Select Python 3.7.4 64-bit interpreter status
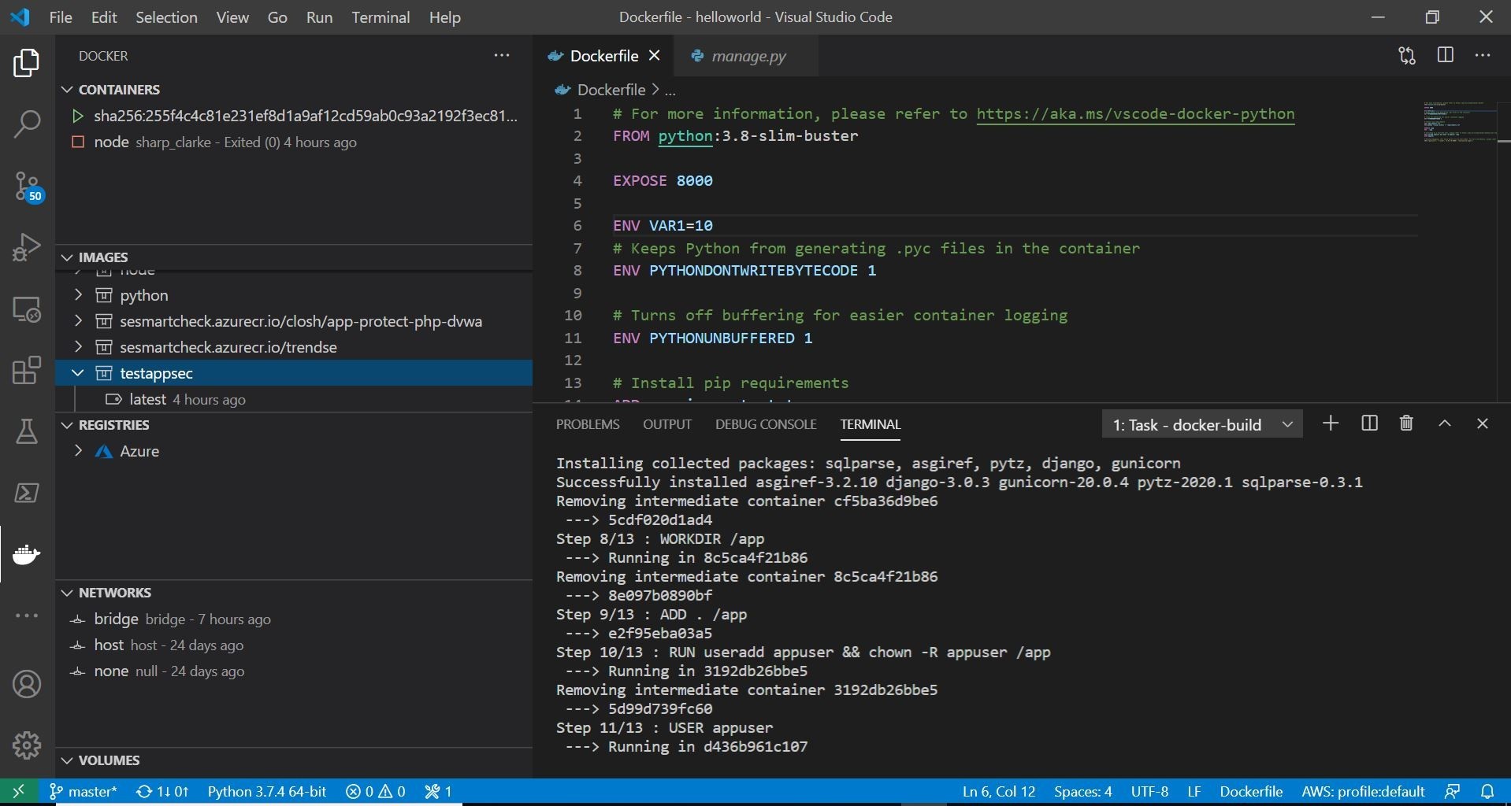This screenshot has width=1511, height=806. click(266, 791)
